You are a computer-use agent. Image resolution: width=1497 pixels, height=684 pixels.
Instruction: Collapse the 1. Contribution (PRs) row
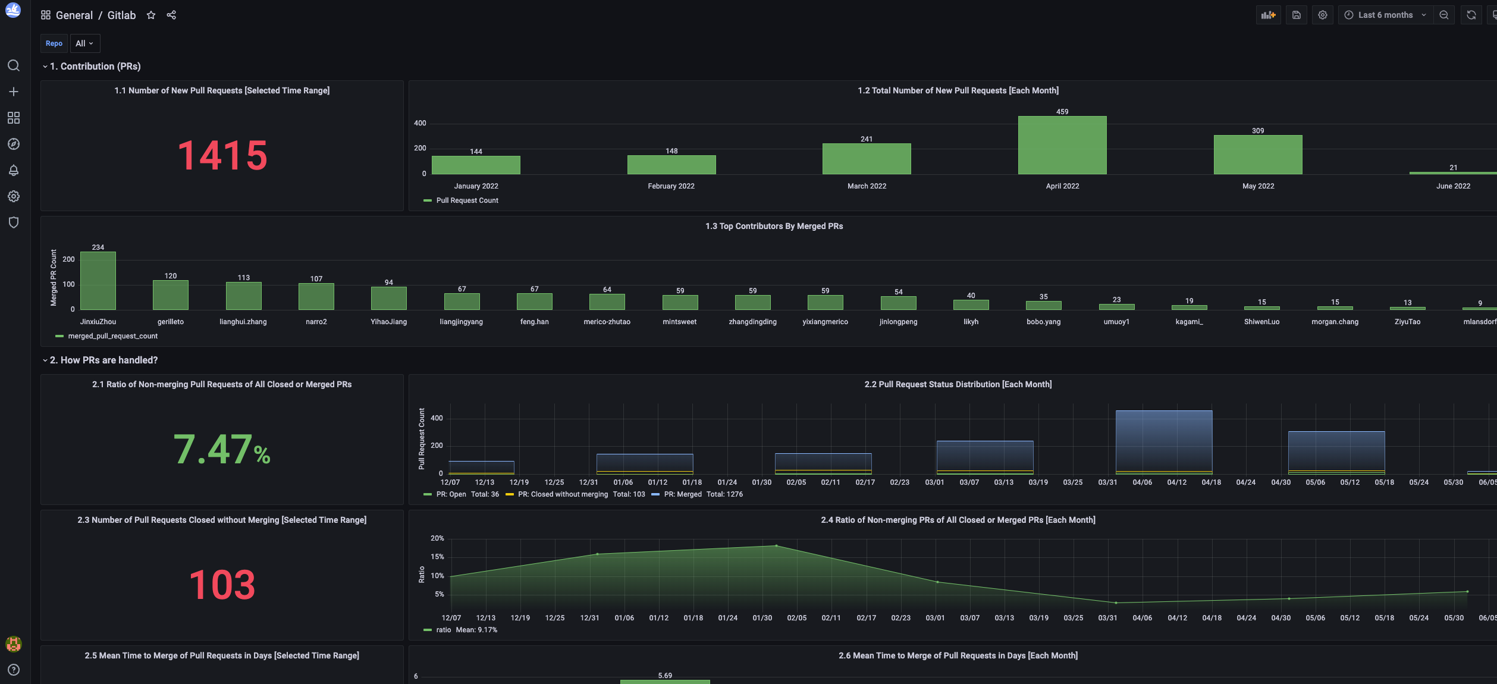point(95,67)
